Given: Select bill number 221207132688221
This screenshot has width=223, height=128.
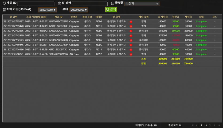Looking at the screenshot, I should point(14,54).
